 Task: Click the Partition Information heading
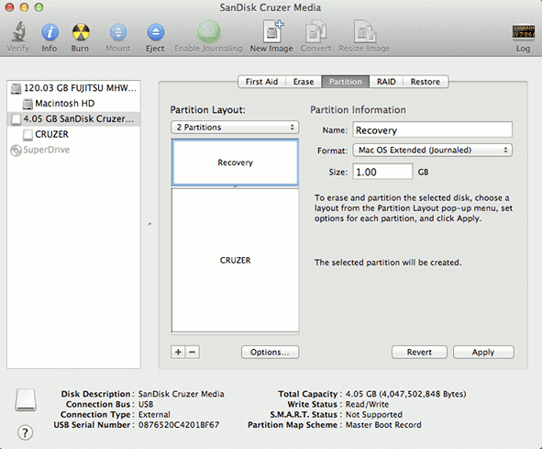point(358,110)
